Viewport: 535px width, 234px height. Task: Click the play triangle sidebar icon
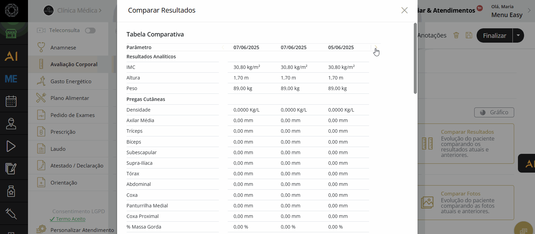tap(11, 146)
